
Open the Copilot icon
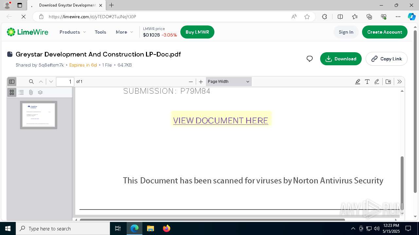tap(412, 17)
